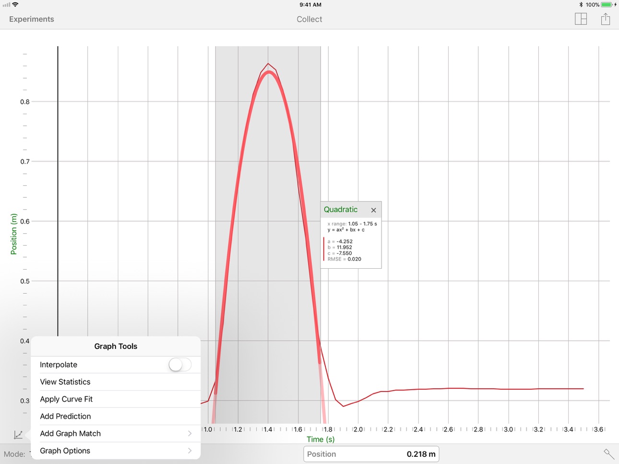Screen dimensions: 619x464
Task: Tap the sensor wrench icon
Action: point(609,453)
